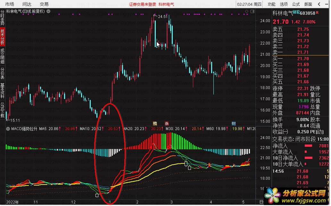331x206 pixels.
Task: Click 涨停 value 22.31
Action: coord(303,88)
